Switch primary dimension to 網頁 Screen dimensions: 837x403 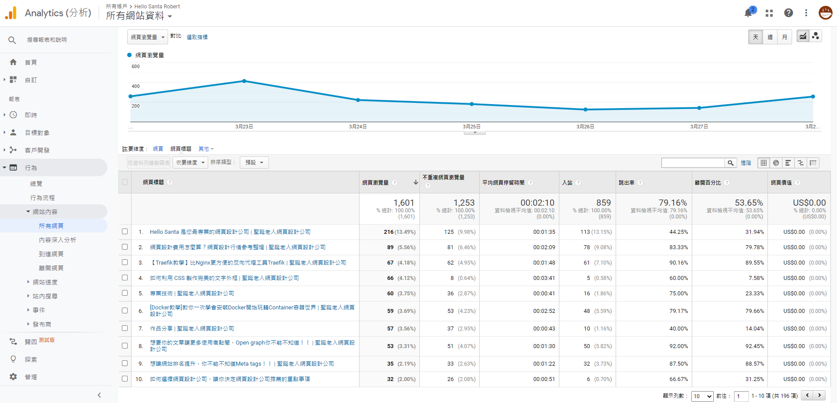(x=158, y=149)
